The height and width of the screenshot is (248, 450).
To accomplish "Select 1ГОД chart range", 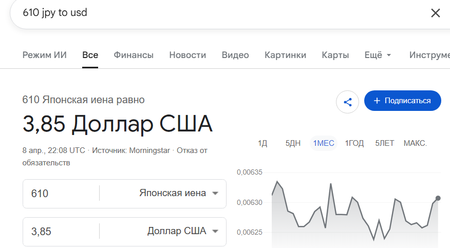I will click(354, 143).
